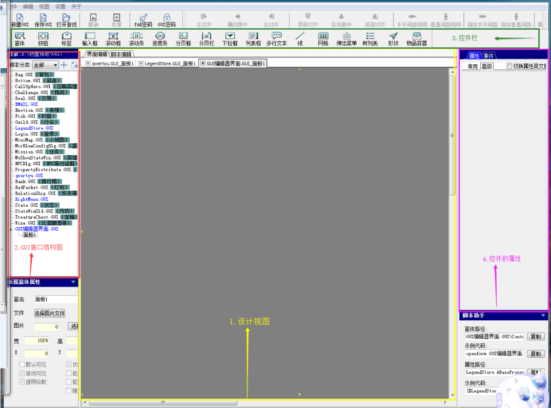Toggle the 切换属性英文 checkbox
Screen dimensions: 551x408
point(510,66)
